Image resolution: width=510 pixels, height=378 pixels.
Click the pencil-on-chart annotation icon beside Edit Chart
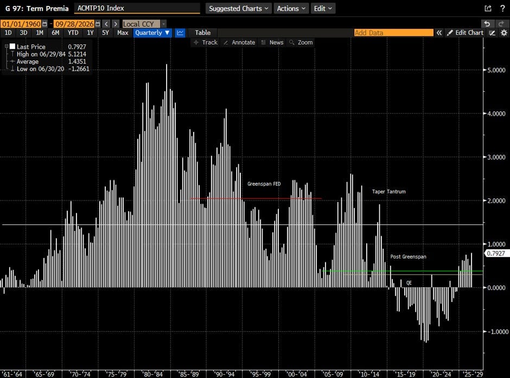pos(493,33)
